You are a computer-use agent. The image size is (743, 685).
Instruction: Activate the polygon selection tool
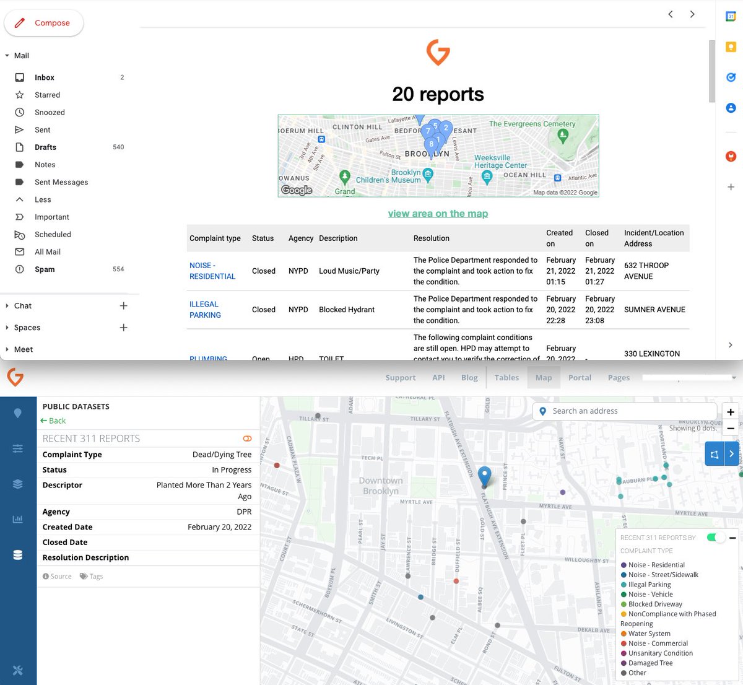tap(715, 454)
